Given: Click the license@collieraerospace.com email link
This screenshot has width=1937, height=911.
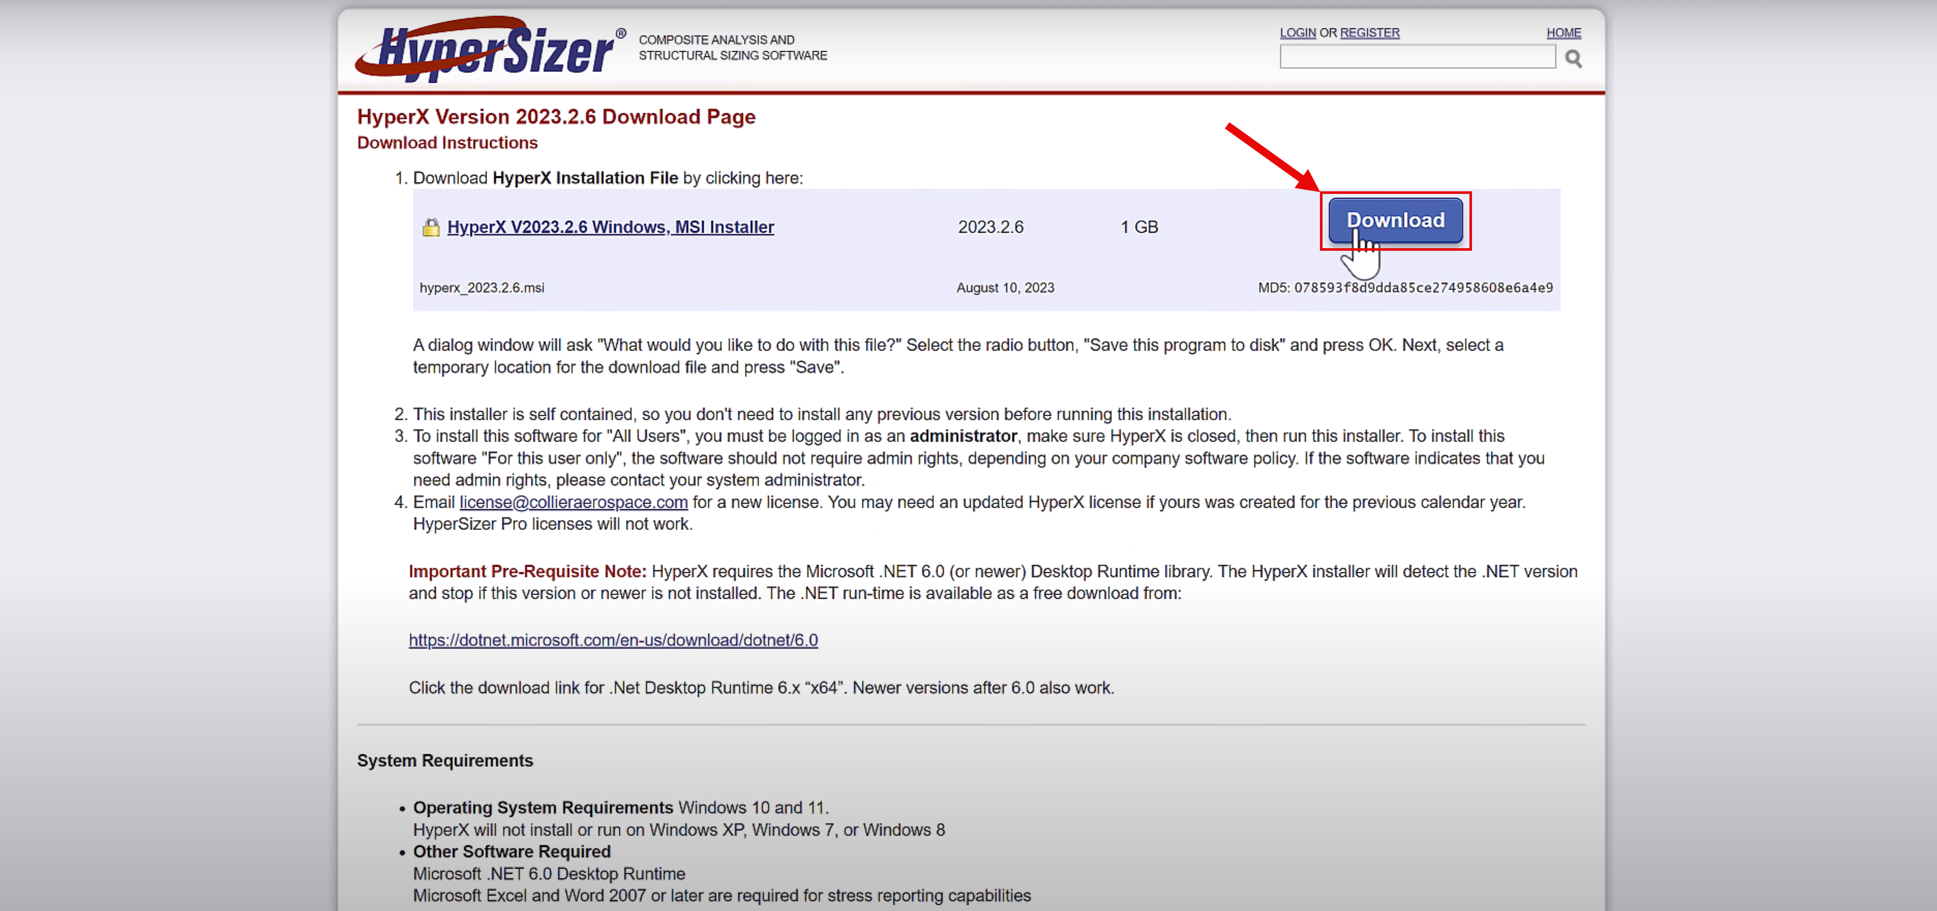Looking at the screenshot, I should (574, 502).
